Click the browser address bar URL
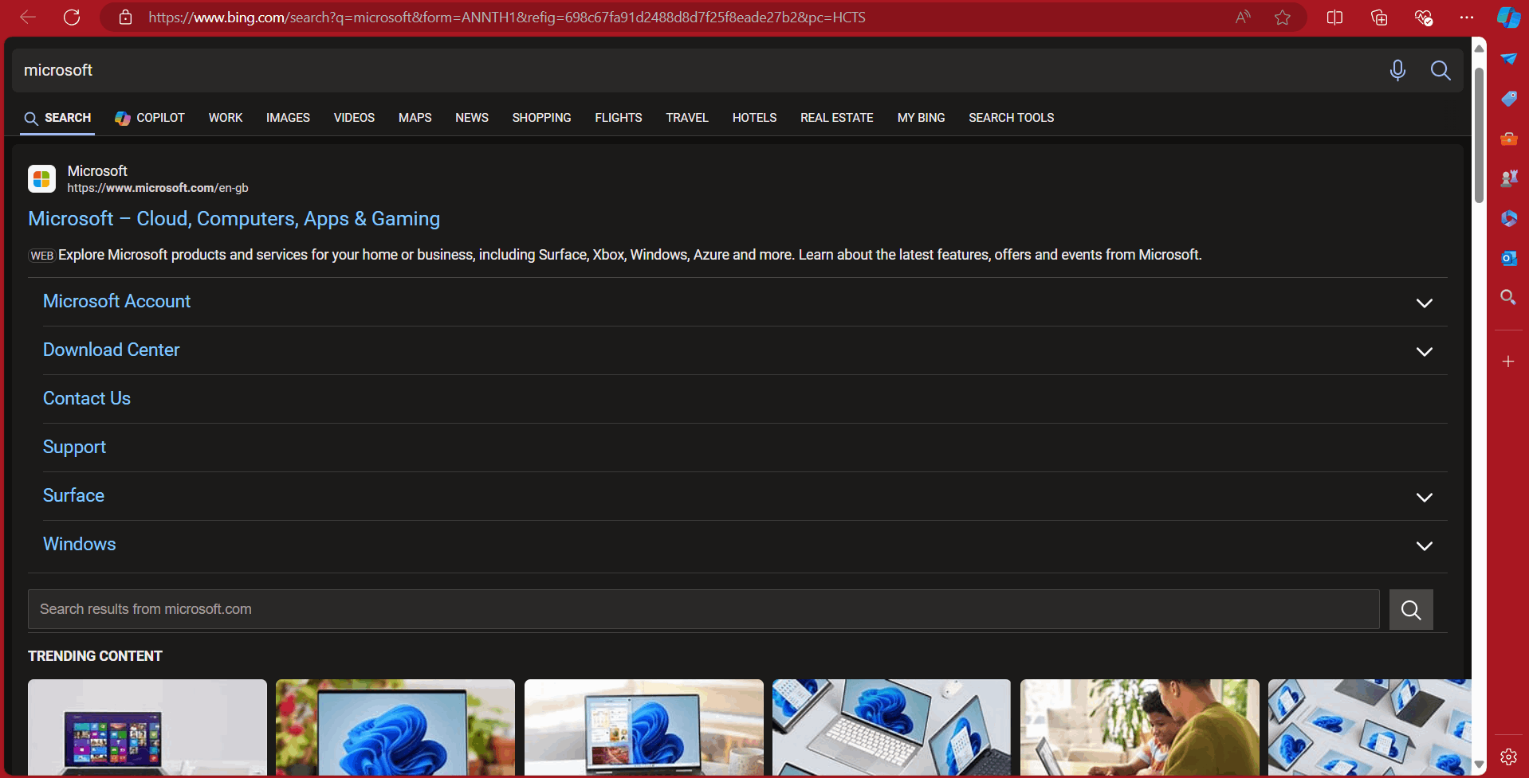This screenshot has height=778, width=1529. coord(507,17)
